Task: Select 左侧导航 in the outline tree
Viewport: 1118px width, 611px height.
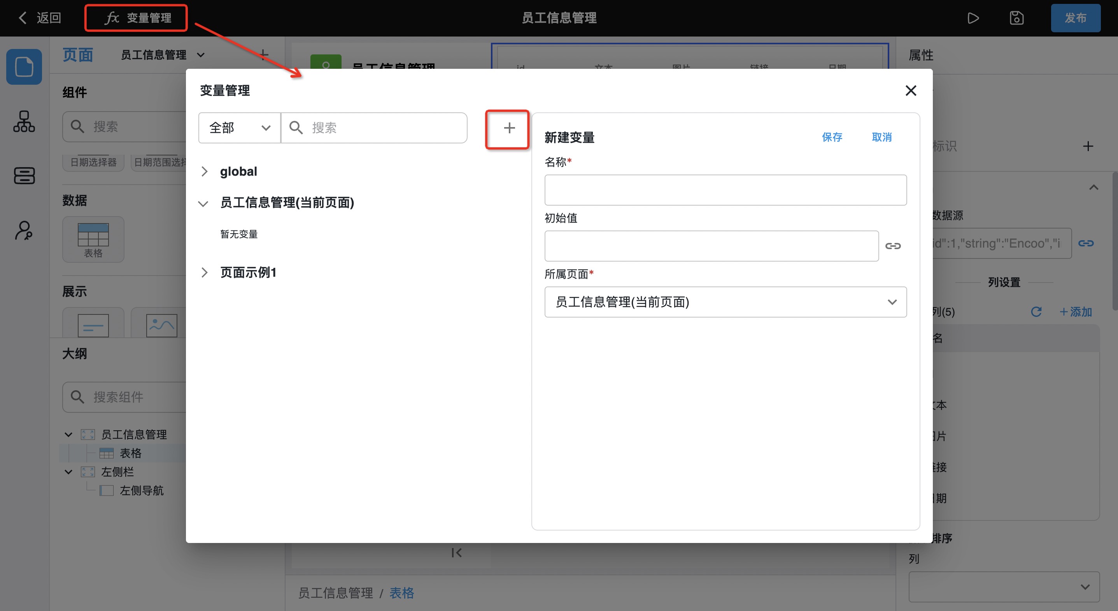Action: coord(142,491)
